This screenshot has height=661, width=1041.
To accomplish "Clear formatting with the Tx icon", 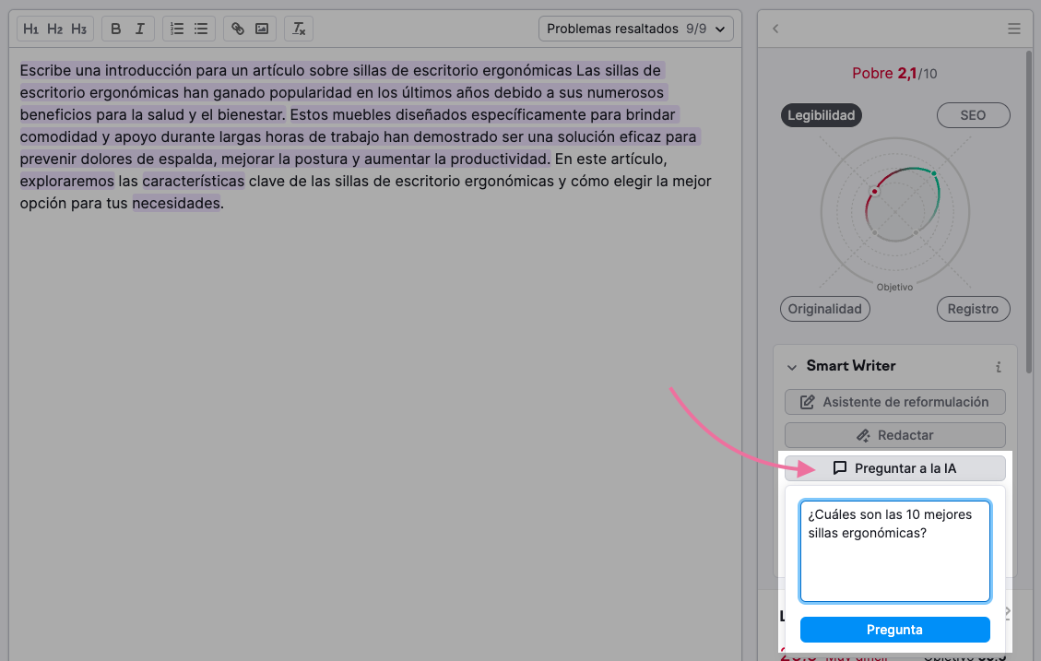I will 298,29.
